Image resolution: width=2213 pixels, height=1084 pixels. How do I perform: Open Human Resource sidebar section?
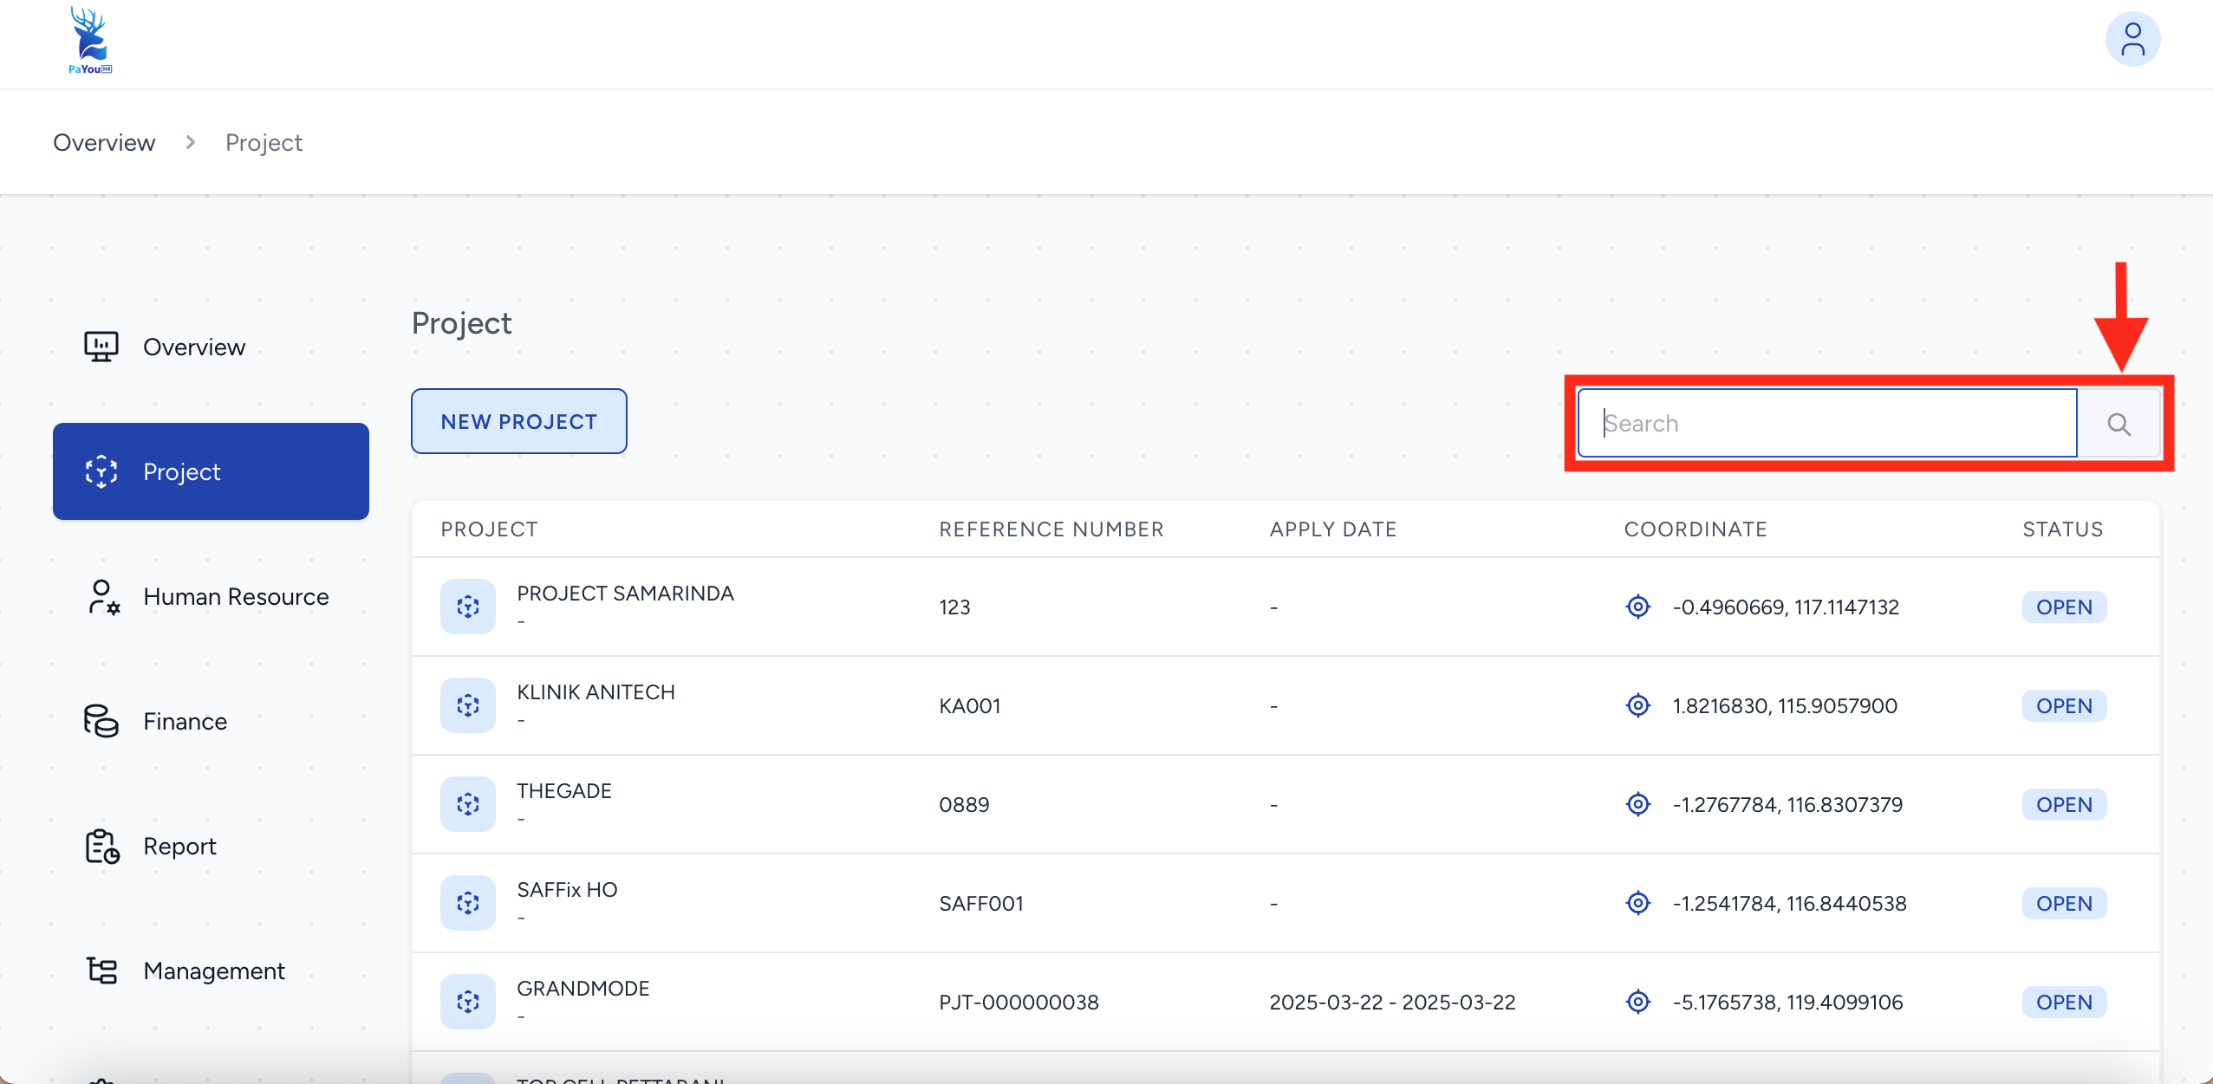pos(235,596)
